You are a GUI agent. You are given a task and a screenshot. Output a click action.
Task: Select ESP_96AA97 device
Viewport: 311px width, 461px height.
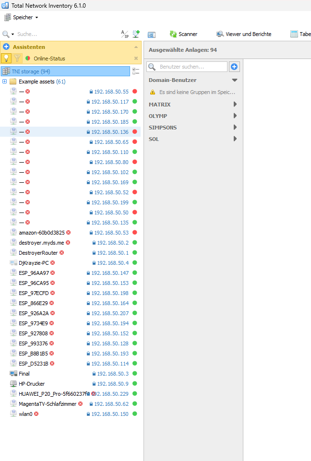coord(34,273)
